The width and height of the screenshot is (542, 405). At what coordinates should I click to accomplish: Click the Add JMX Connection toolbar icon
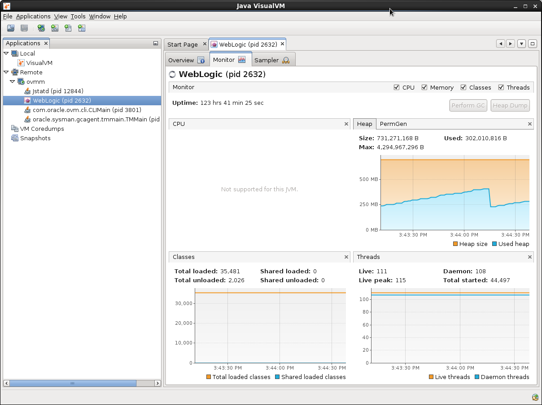55,28
